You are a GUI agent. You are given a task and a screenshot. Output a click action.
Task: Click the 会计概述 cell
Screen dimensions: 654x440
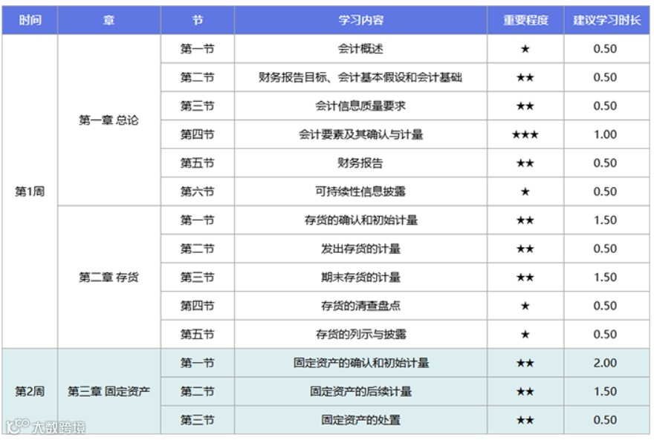tap(360, 49)
